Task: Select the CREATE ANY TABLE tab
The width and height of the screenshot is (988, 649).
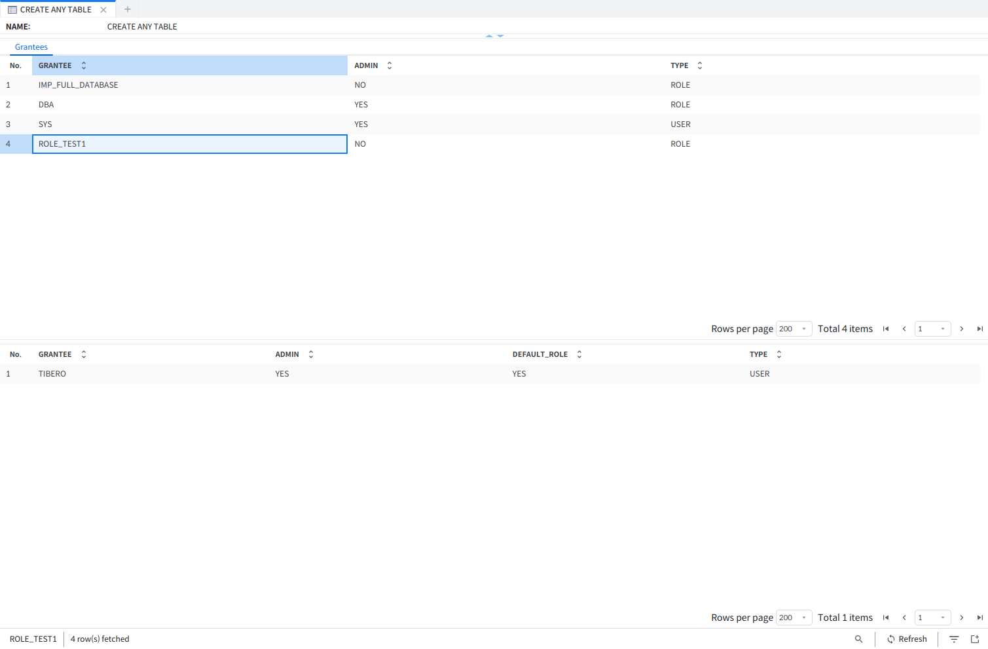Action: point(56,10)
